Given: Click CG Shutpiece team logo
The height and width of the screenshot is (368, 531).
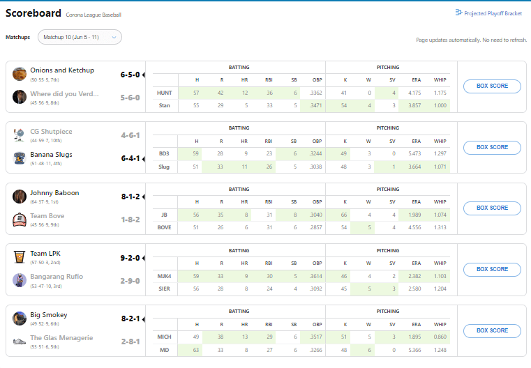Looking at the screenshot, I should pyautogui.click(x=20, y=135).
